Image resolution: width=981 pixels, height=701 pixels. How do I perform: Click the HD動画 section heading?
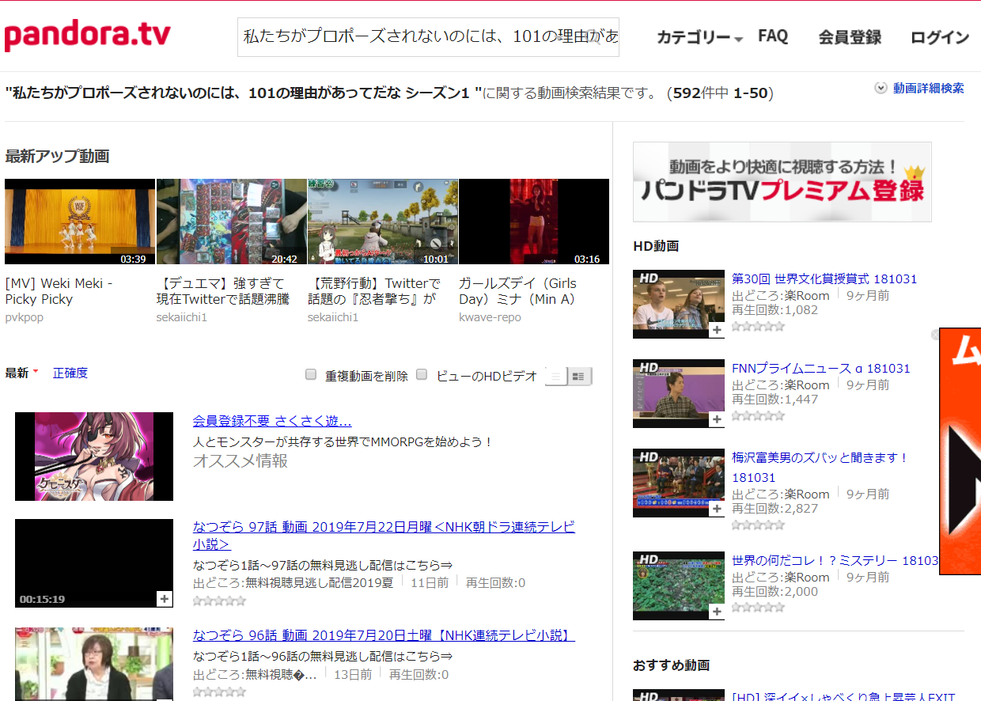(x=656, y=246)
